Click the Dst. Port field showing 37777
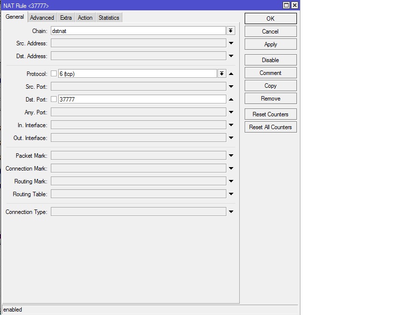Viewport: 404px width, 315px height. click(x=142, y=99)
